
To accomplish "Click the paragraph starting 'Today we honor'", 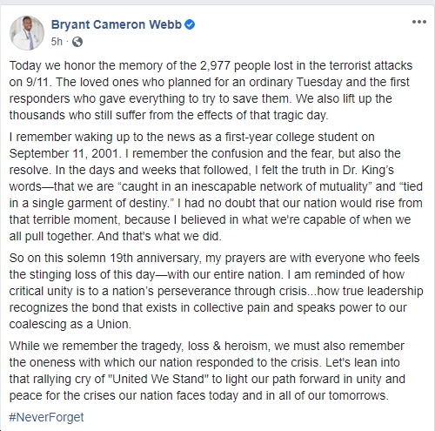I will click(211, 91).
